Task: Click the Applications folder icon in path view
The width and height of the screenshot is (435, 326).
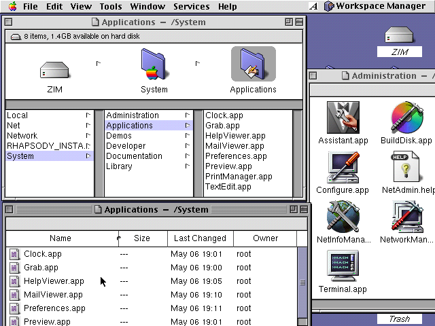Action: 254,65
